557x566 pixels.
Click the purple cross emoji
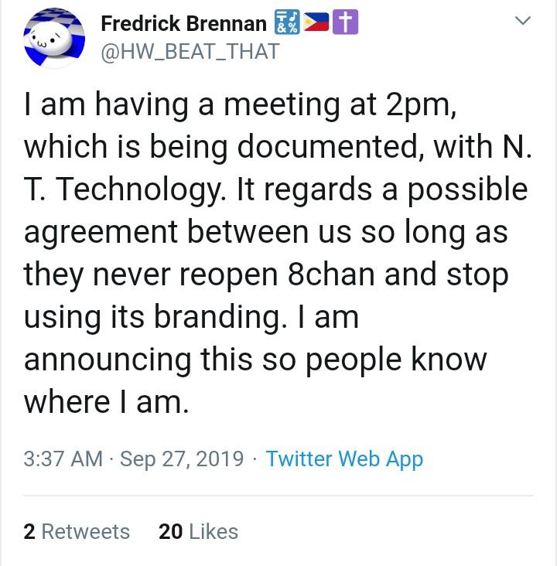tap(347, 24)
